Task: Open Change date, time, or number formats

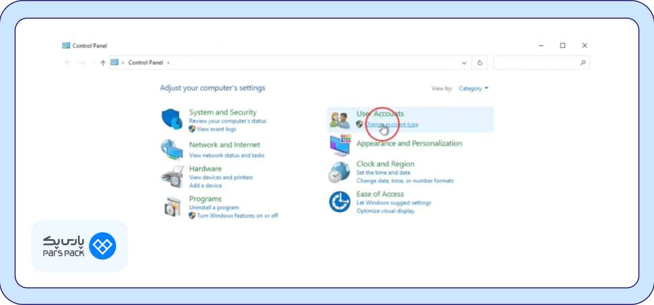Action: coord(405,180)
